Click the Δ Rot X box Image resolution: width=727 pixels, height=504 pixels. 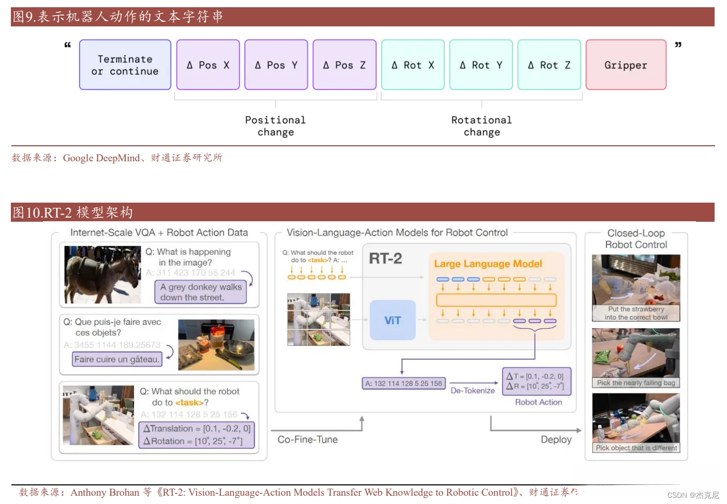pyautogui.click(x=413, y=65)
